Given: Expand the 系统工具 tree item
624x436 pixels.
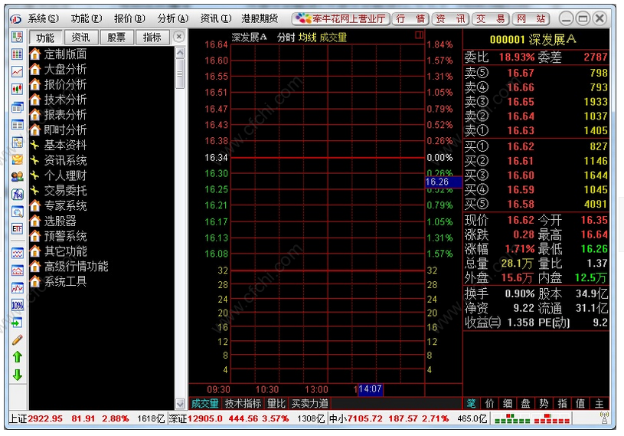Looking at the screenshot, I should (x=58, y=281).
